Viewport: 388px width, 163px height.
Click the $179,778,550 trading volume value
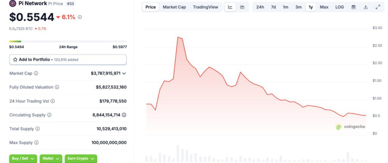(x=113, y=101)
